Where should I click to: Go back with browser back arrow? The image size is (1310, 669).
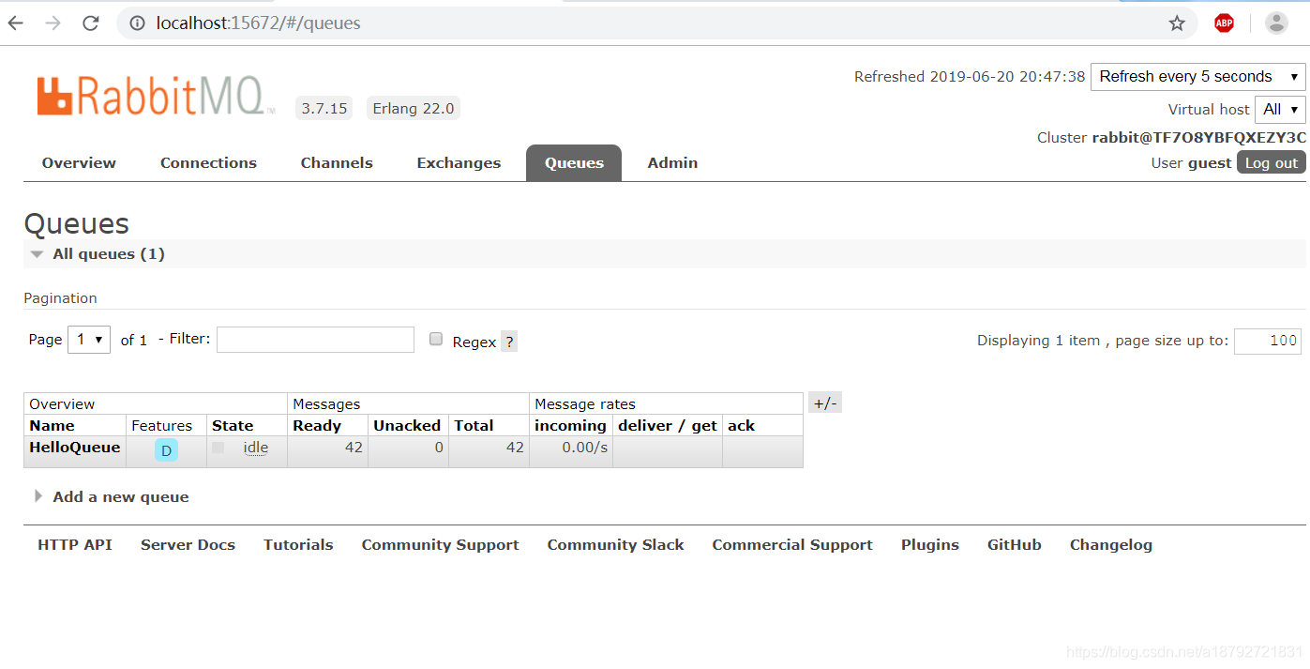click(16, 23)
